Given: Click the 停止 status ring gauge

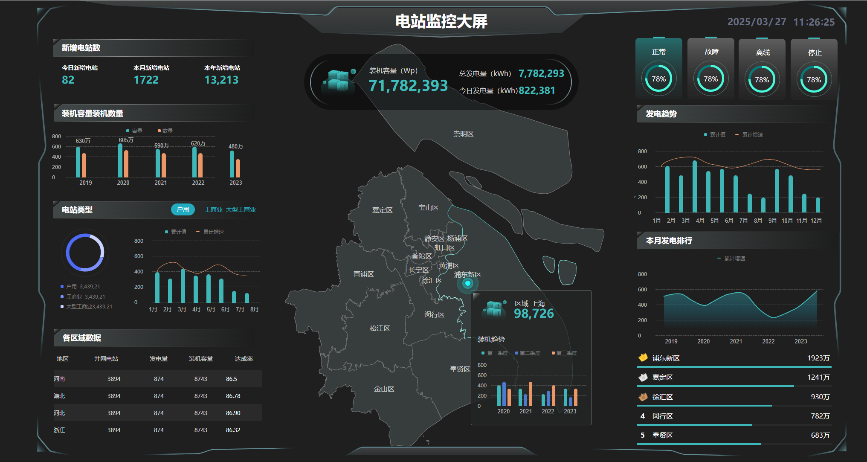Looking at the screenshot, I should [x=814, y=80].
